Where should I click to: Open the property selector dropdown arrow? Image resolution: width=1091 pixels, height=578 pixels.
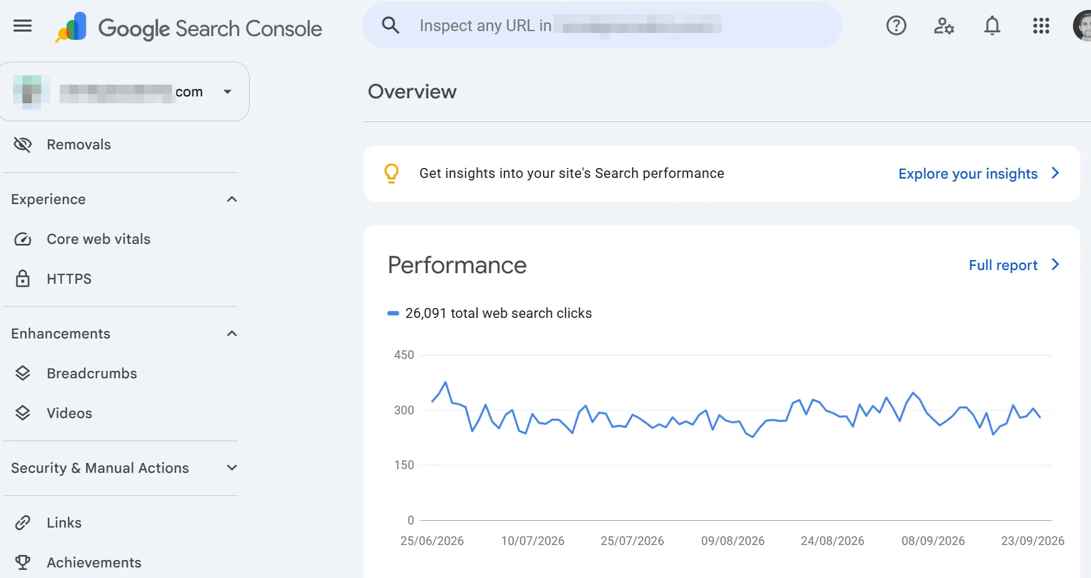(228, 91)
